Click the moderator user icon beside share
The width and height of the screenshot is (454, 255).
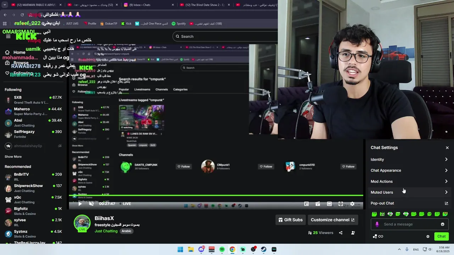point(353,233)
